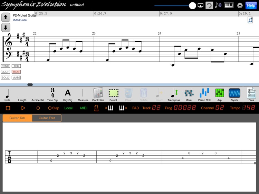This screenshot has width=259, height=194.
Task: Click the music note page icon
Action: pos(250,20)
